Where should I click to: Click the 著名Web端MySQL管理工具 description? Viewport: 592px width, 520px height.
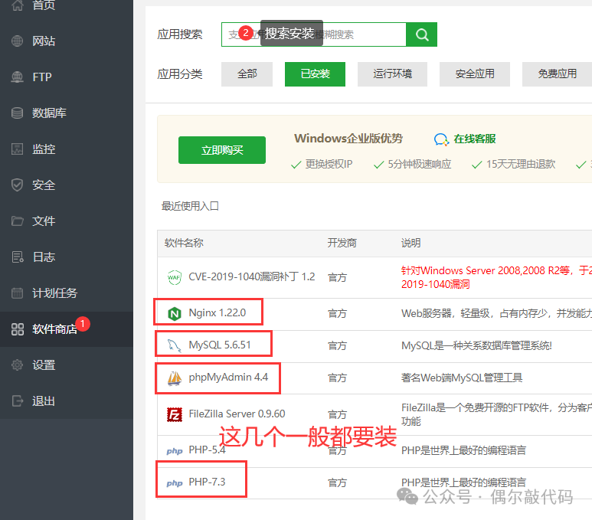(462, 378)
